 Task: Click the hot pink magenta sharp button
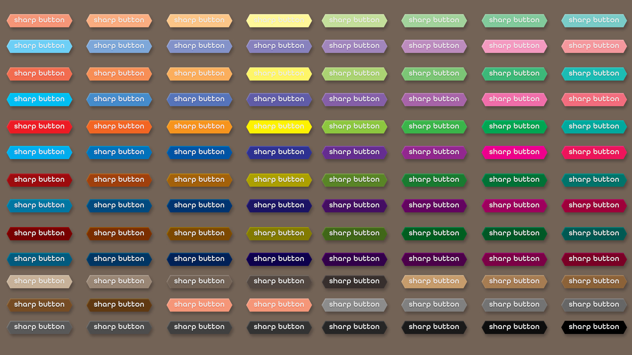(x=514, y=152)
